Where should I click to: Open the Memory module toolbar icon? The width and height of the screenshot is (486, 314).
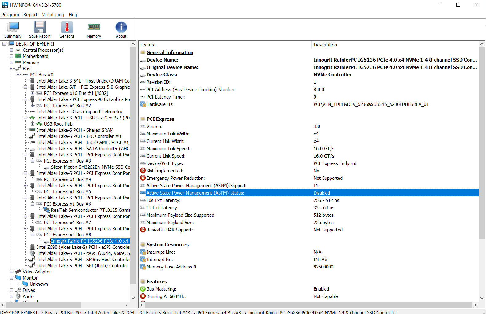tap(94, 27)
